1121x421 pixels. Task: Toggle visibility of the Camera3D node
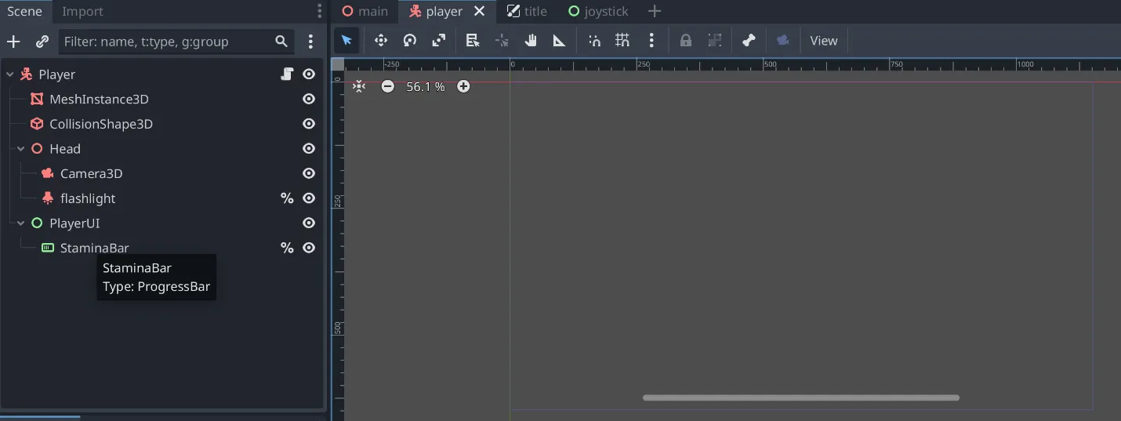tap(309, 173)
